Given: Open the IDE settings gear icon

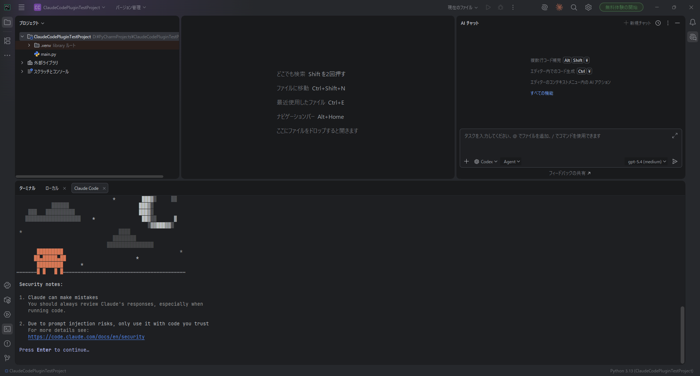Looking at the screenshot, I should (x=588, y=7).
